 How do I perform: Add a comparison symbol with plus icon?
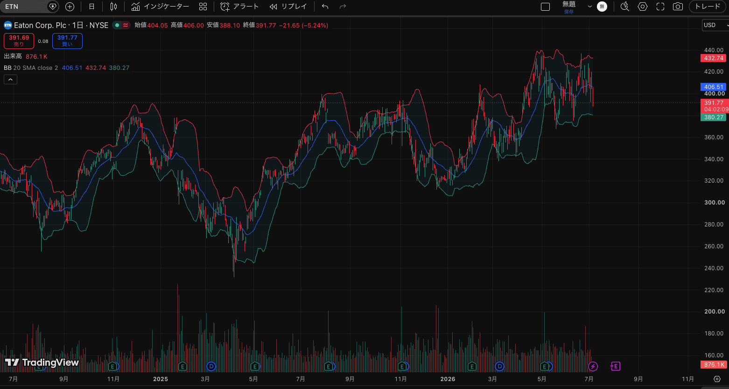point(70,7)
